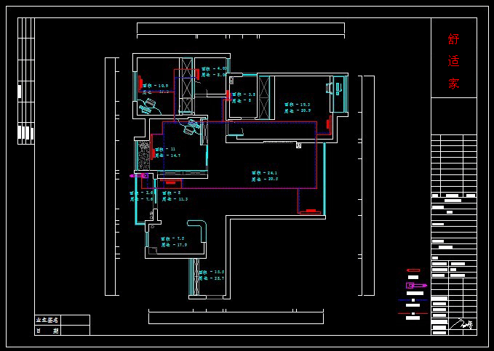Click the desk chair symbol in top-left bedroom
The height and width of the screenshot is (351, 494).
149,105
